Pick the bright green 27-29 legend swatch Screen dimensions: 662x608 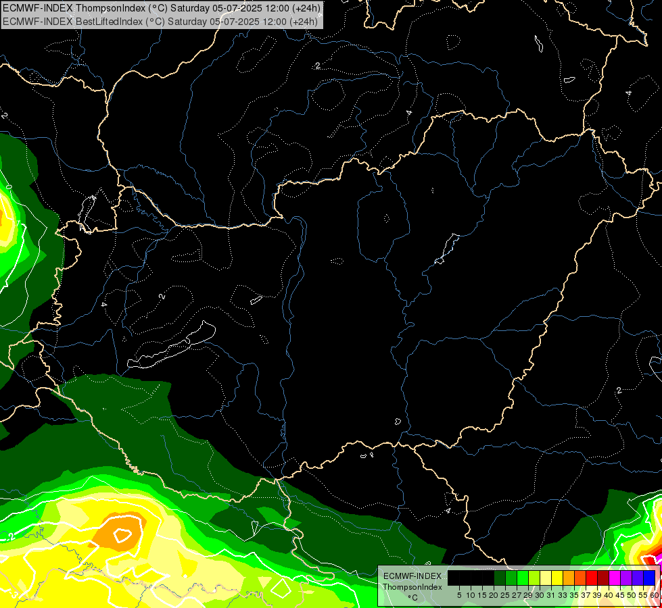(523, 578)
